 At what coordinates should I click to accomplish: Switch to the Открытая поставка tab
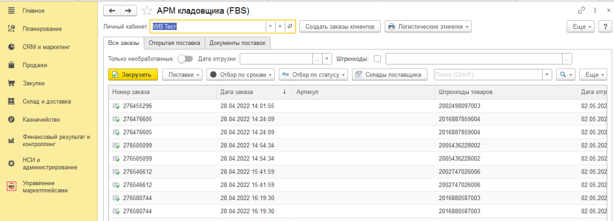(x=174, y=43)
